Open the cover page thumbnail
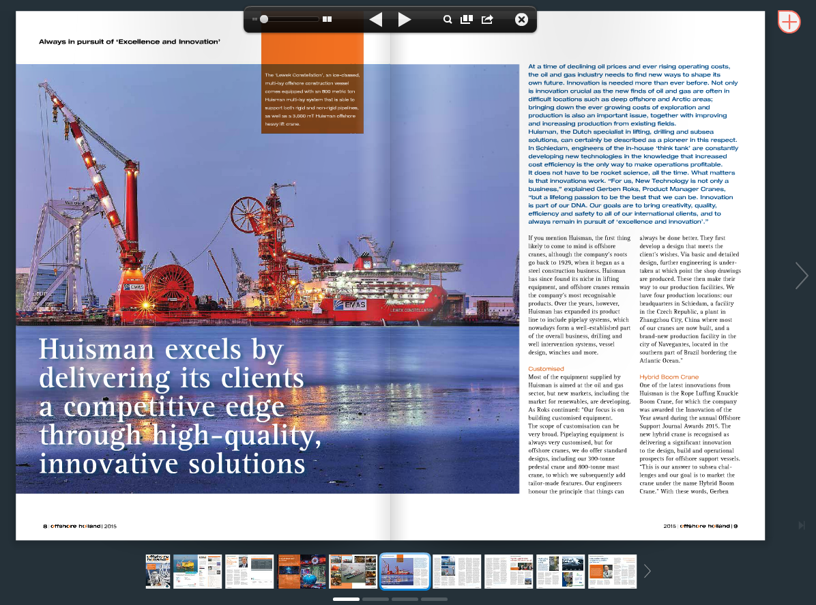 pyautogui.click(x=158, y=571)
